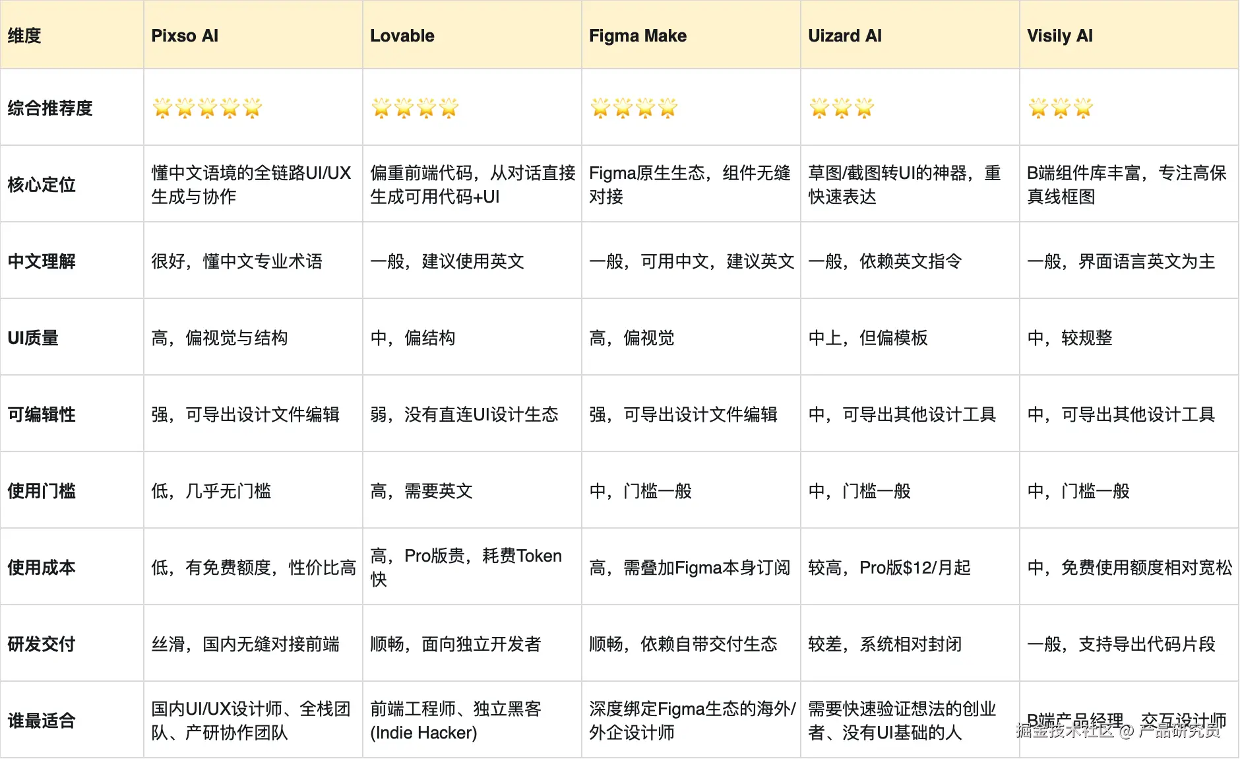Select the cell "低，有免费额度，性价比高"
Screen dimensions: 1240x759
click(x=253, y=567)
